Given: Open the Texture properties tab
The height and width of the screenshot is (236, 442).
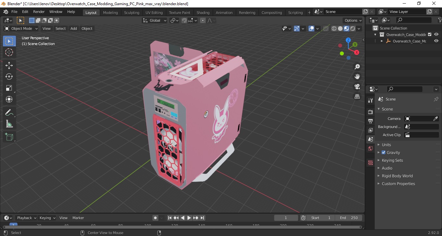Looking at the screenshot, I should [370, 163].
